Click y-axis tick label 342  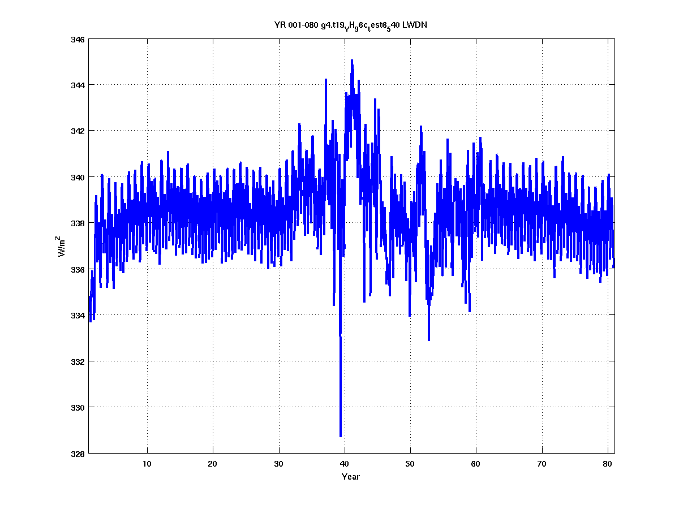[x=78, y=131]
